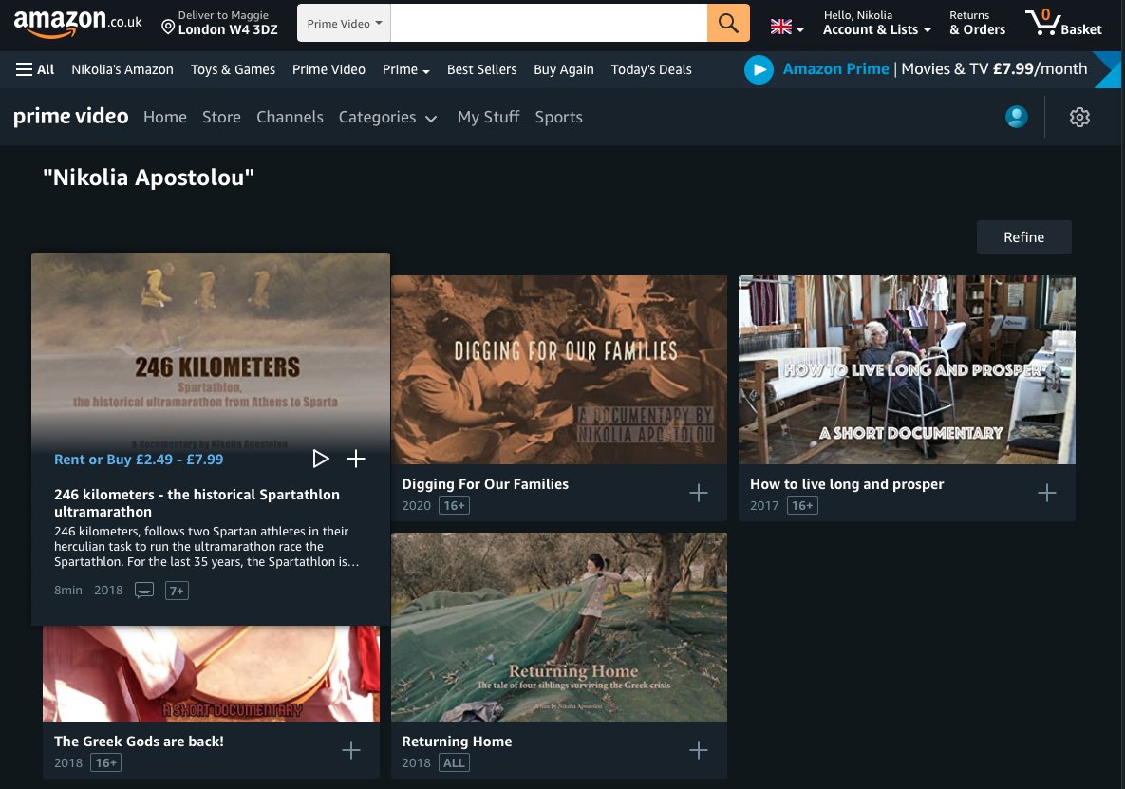Open the Sports tab
Image resolution: width=1125 pixels, height=789 pixels.
(558, 117)
